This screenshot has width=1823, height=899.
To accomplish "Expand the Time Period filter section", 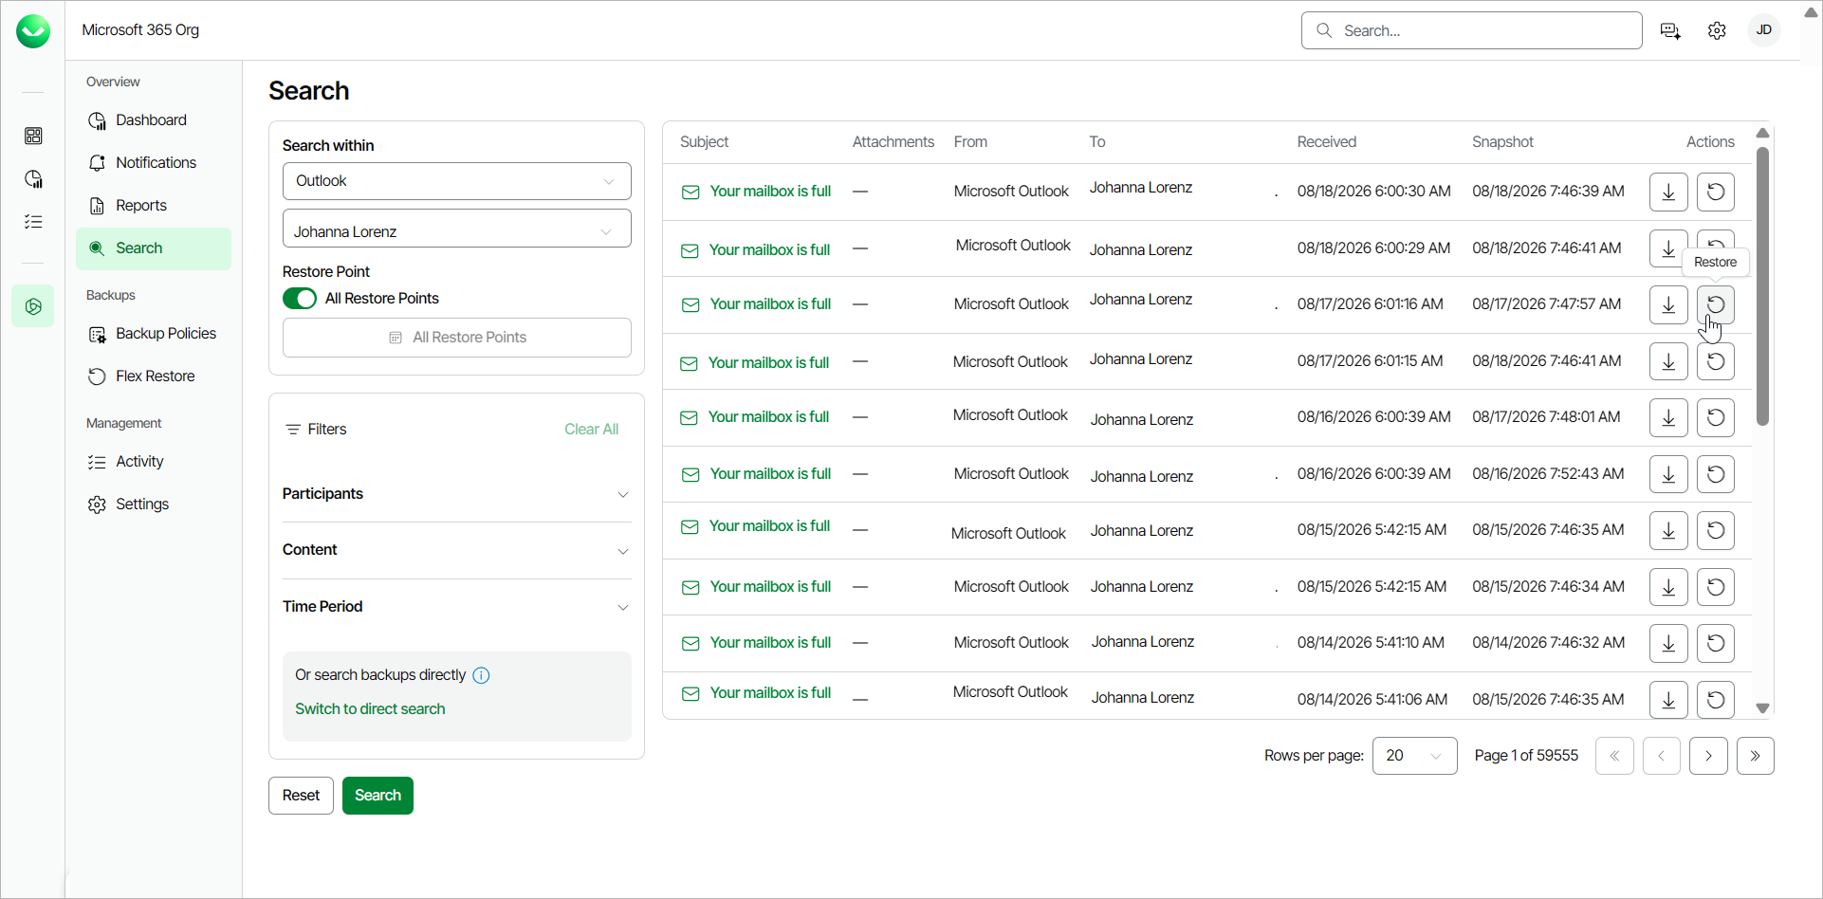I will coord(457,607).
